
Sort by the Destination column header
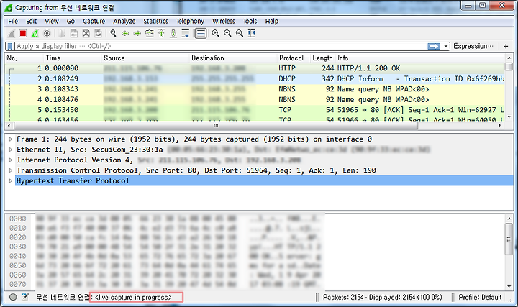(x=233, y=58)
